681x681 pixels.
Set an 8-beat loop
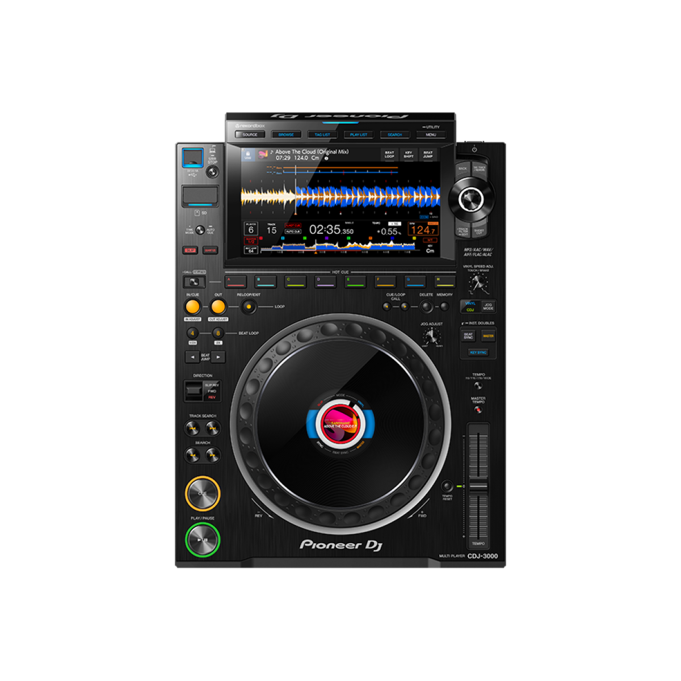218,334
